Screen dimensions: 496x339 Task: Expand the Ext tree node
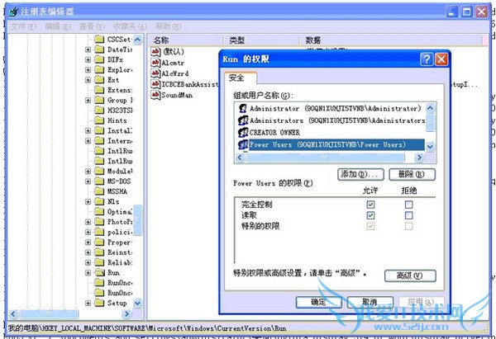(x=88, y=80)
